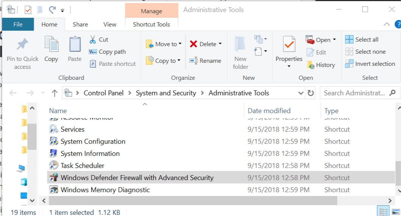Click the System Information shortcut icon
Viewport: 401px width, 216px height.
click(54, 153)
